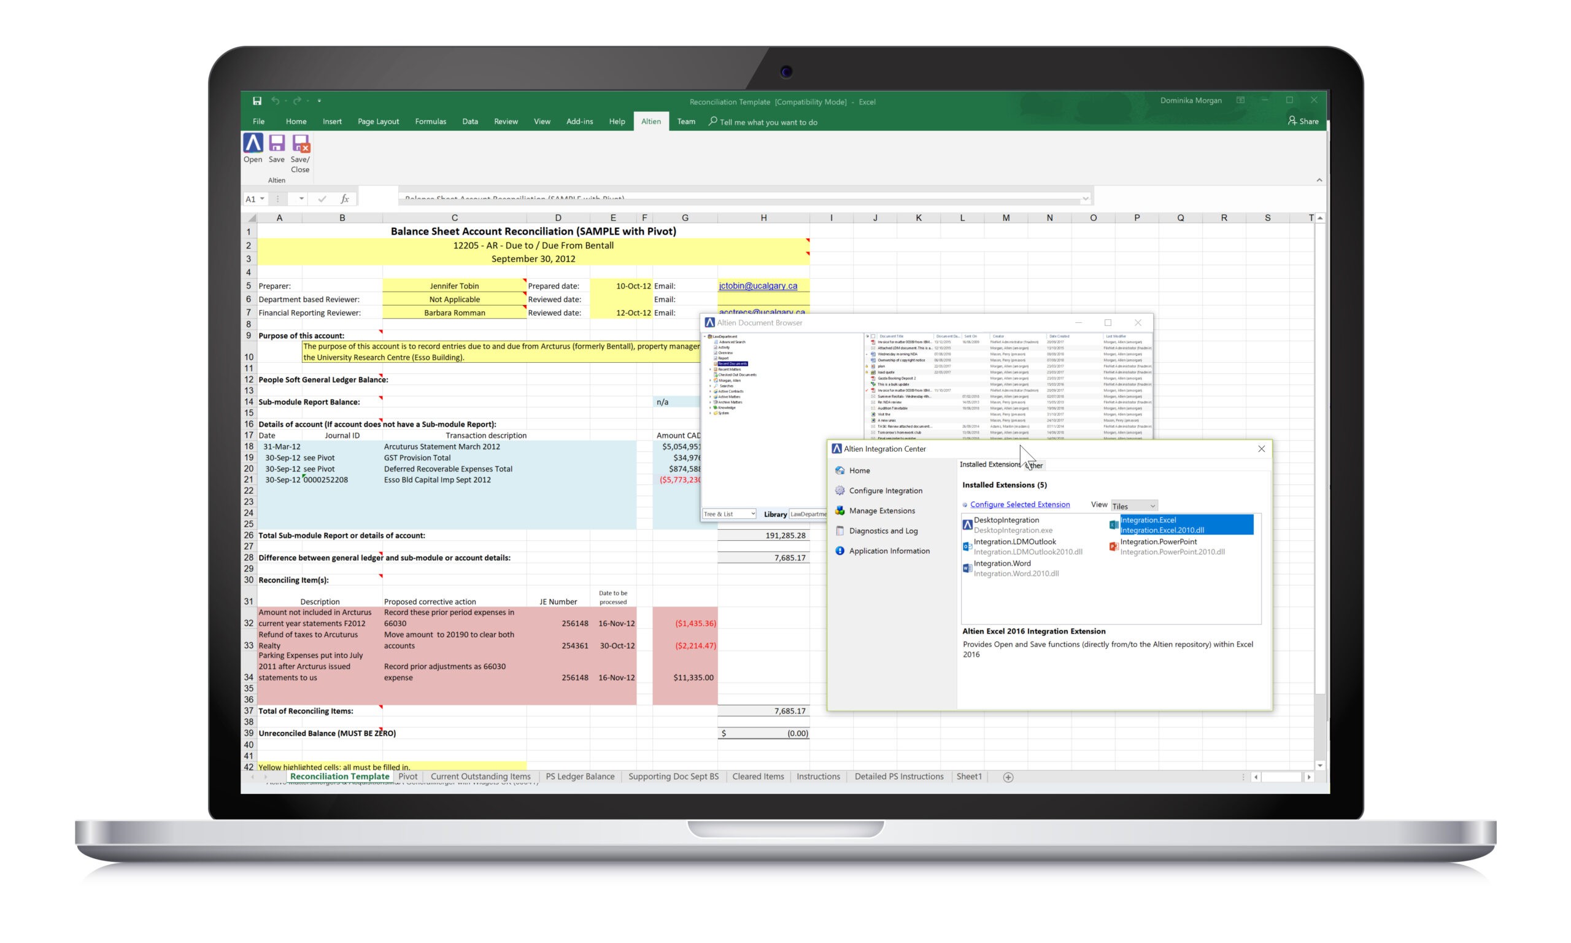The image size is (1571, 943).
Task: Expand Active Contracts node in Document Browser
Action: click(x=710, y=392)
